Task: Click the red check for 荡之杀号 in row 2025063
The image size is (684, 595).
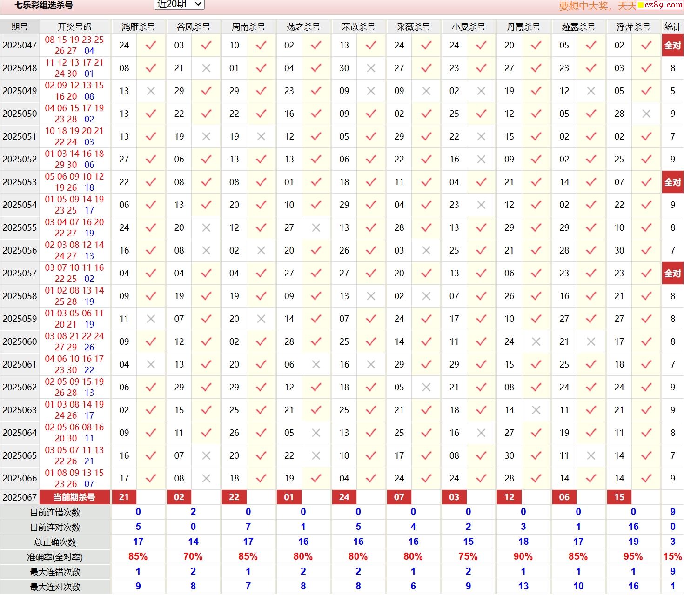Action: [x=316, y=410]
